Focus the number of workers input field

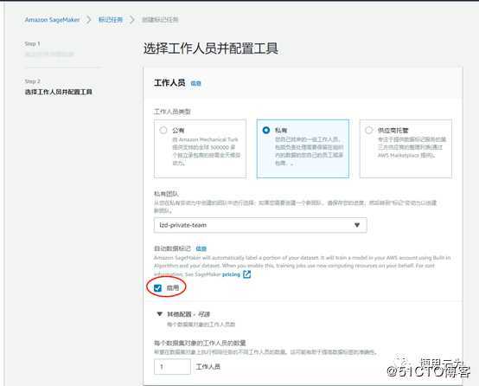pyautogui.click(x=172, y=366)
